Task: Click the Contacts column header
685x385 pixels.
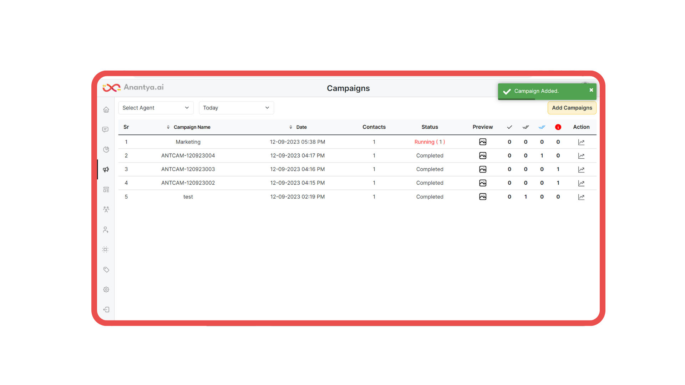Action: point(374,127)
